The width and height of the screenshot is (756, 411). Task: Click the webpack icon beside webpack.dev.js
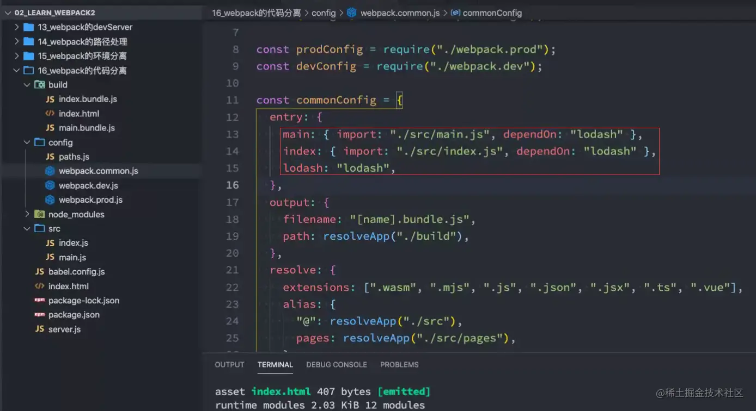[x=50, y=185]
